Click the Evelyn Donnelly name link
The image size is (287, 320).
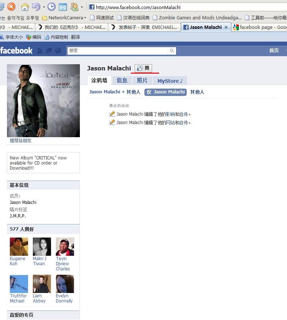pos(64,298)
